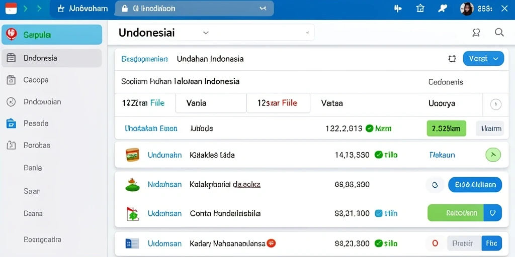Image resolution: width=515 pixels, height=257 pixels.
Task: Toggle blue checkbox beside 83,31,100
Action: pyautogui.click(x=378, y=213)
